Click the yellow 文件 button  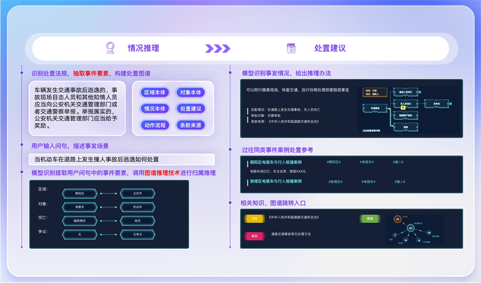tap(254, 219)
